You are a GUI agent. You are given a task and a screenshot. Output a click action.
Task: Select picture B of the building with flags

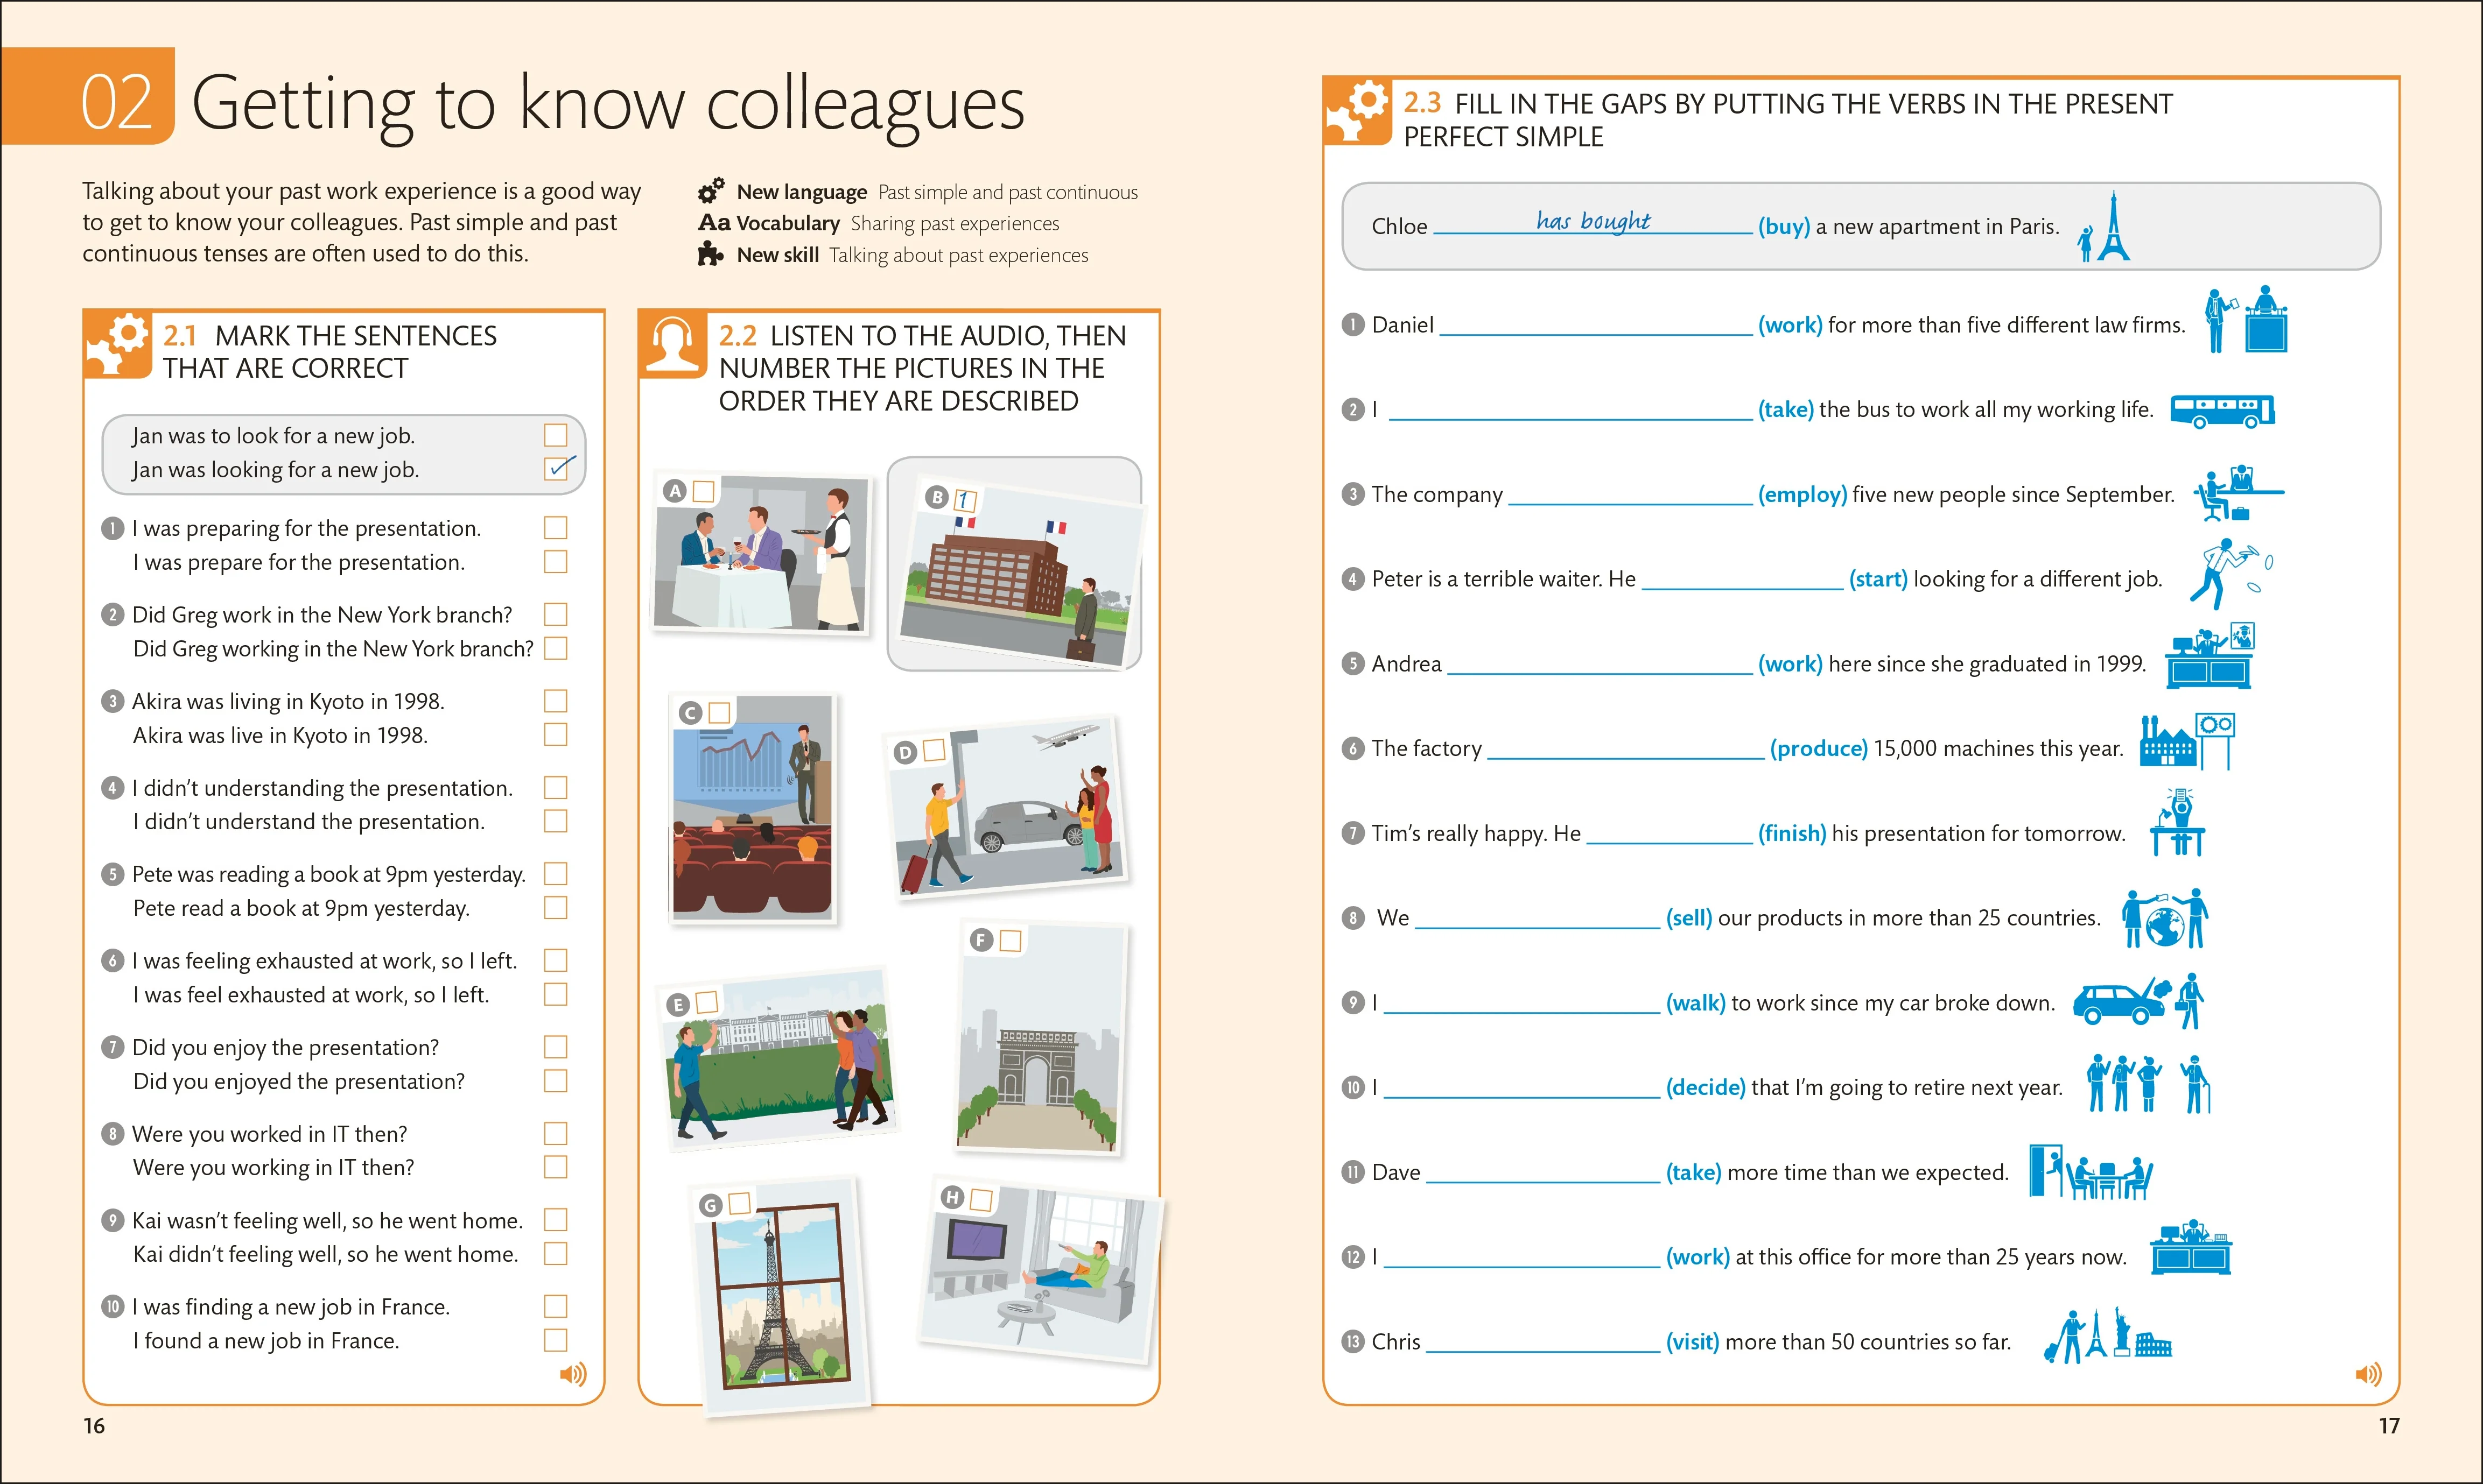point(1020,573)
